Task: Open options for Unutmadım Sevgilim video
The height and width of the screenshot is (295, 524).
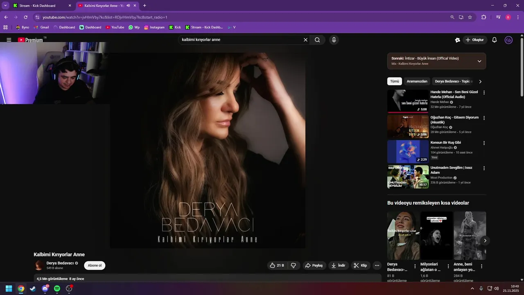Action: tap(484, 168)
